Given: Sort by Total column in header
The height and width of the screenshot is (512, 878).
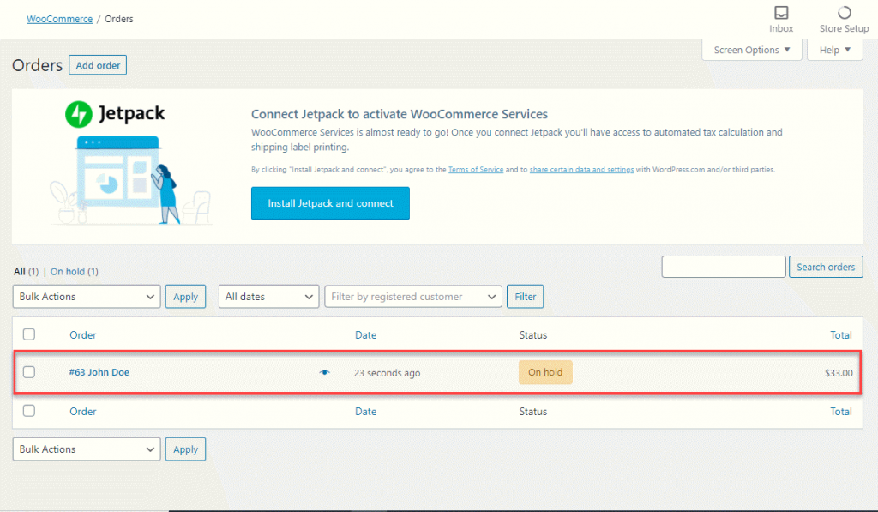Looking at the screenshot, I should tap(841, 335).
